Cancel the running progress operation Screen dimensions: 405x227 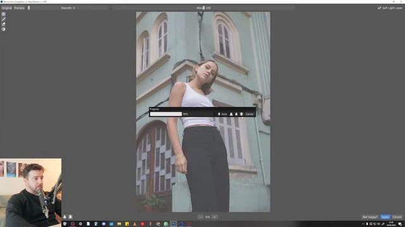[x=249, y=114]
